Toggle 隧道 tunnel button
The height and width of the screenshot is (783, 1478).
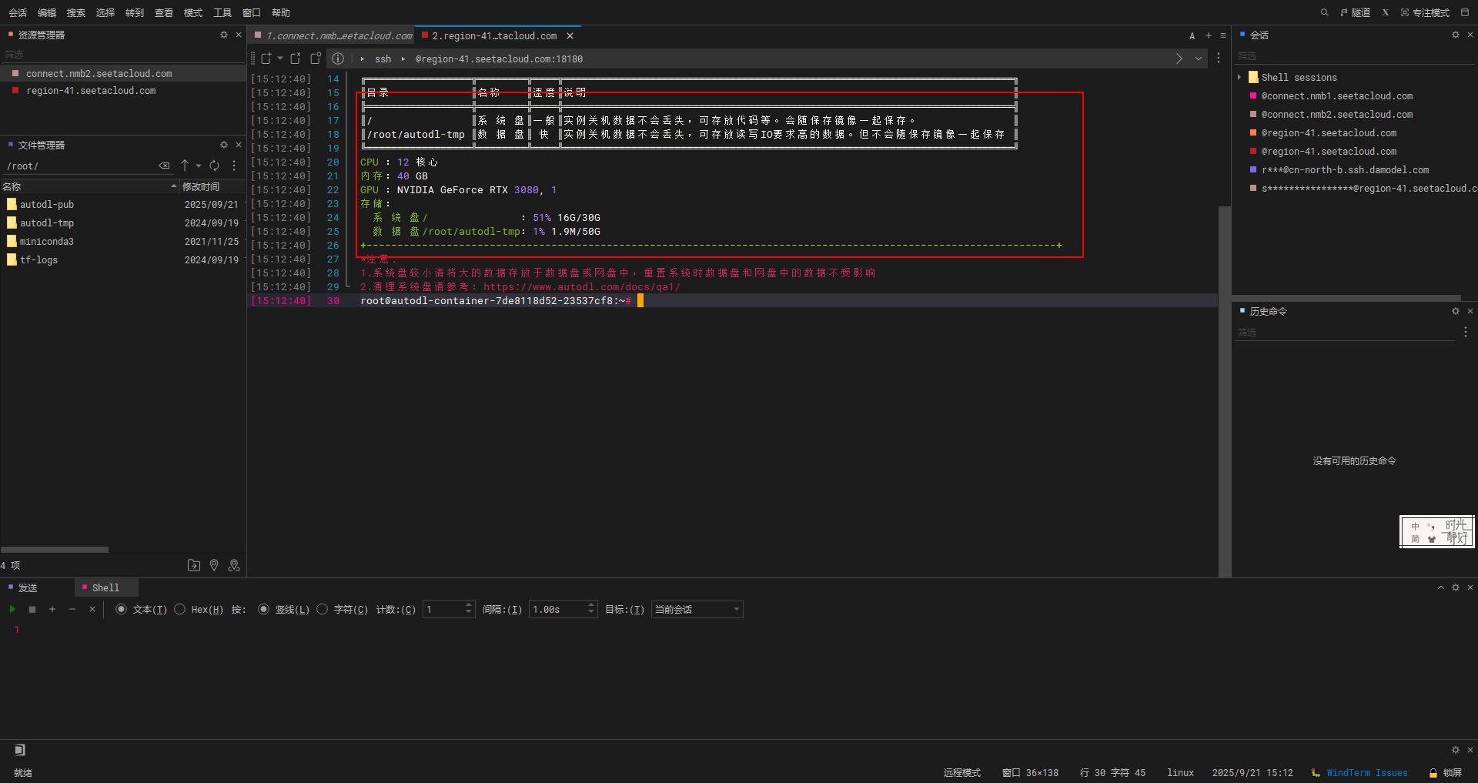tap(1356, 12)
